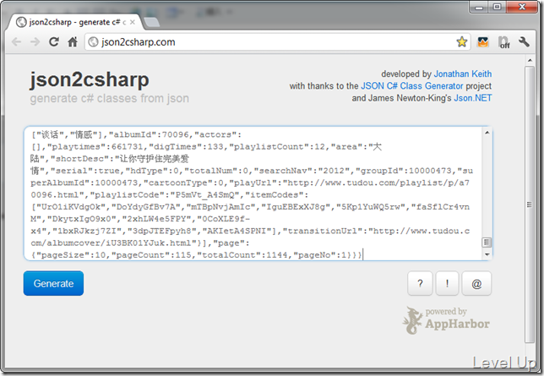Click the page scrollbar up arrow

coord(530,60)
